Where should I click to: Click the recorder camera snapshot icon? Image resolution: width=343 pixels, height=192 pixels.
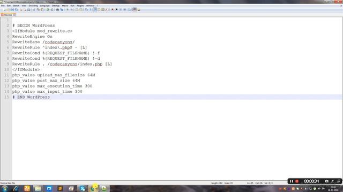[326, 181]
